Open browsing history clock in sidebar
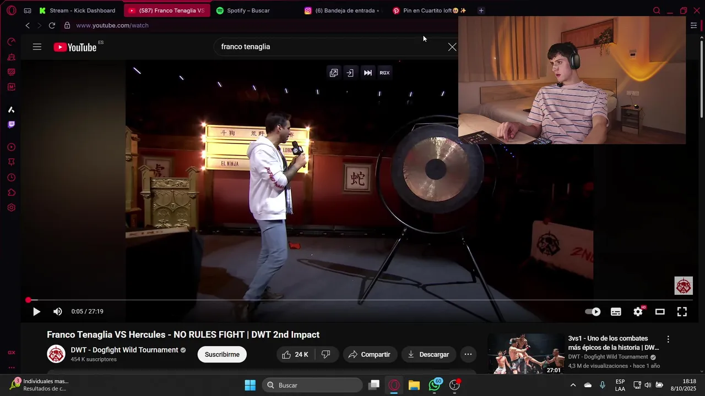This screenshot has height=396, width=705. coord(11,178)
